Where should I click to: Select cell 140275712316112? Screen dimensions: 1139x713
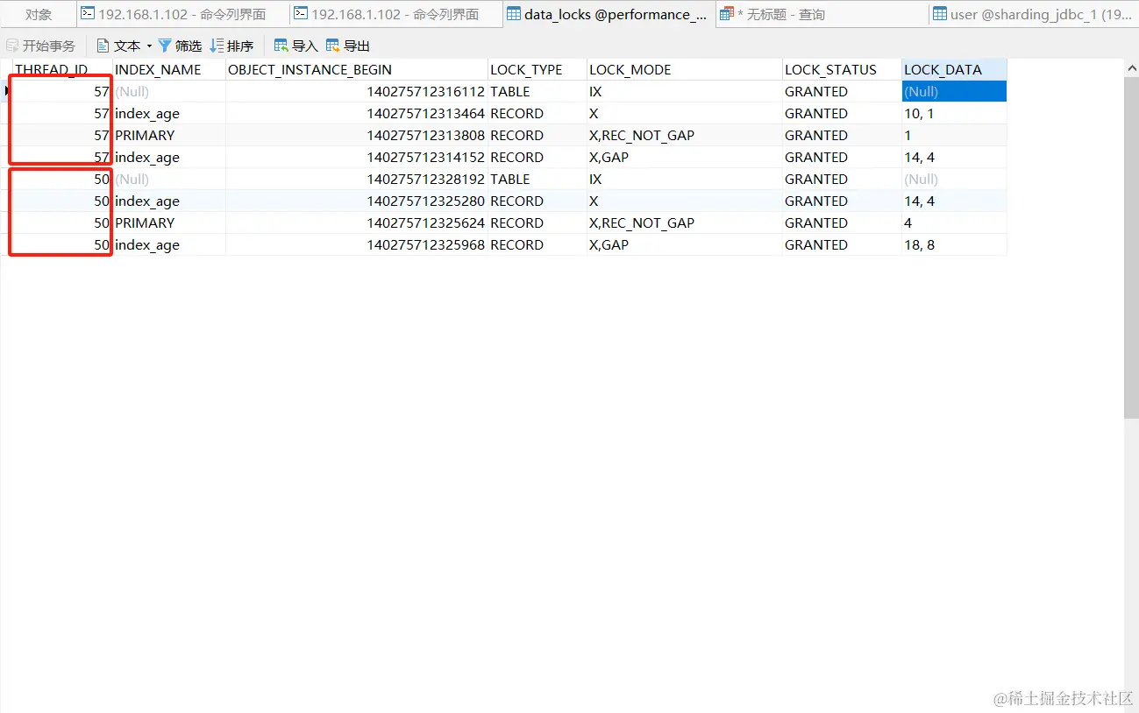coord(357,92)
